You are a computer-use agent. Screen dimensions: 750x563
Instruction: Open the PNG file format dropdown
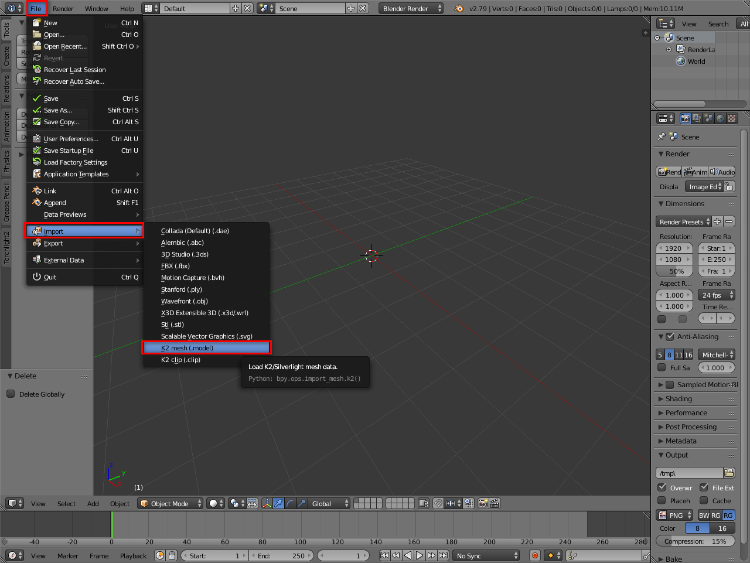(x=674, y=515)
